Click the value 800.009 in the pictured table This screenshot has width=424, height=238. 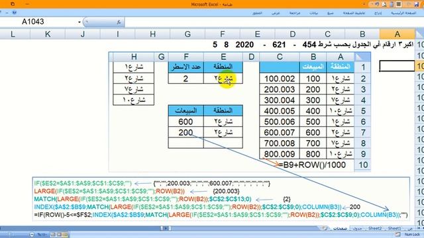[280, 154]
